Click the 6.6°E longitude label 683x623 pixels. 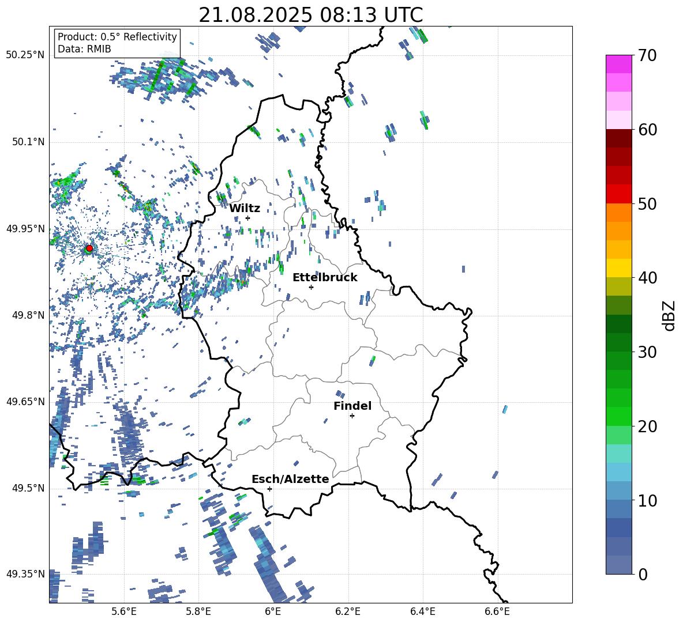pos(497,611)
